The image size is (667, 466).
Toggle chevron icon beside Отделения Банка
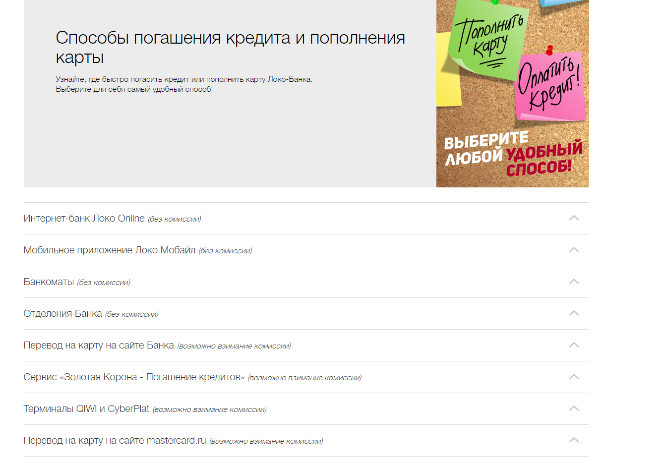[574, 313]
